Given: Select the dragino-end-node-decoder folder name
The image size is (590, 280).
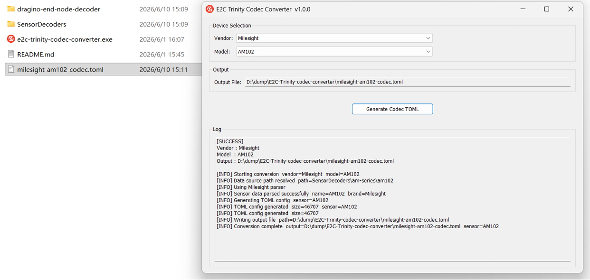Looking at the screenshot, I should tap(58, 9).
